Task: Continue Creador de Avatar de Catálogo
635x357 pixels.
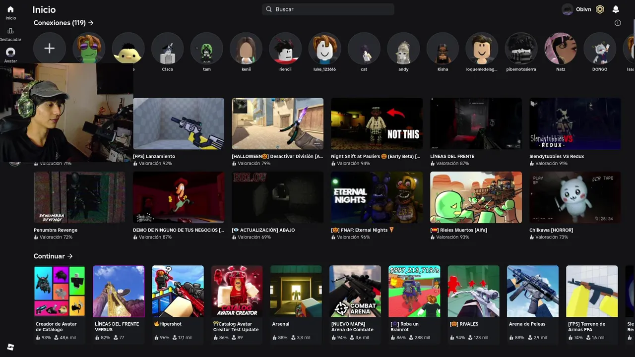Action: (60, 305)
